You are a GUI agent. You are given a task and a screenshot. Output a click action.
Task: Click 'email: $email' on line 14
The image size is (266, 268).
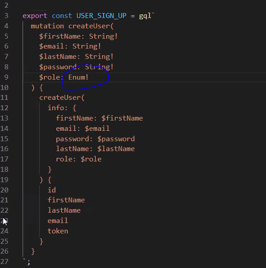point(83,129)
